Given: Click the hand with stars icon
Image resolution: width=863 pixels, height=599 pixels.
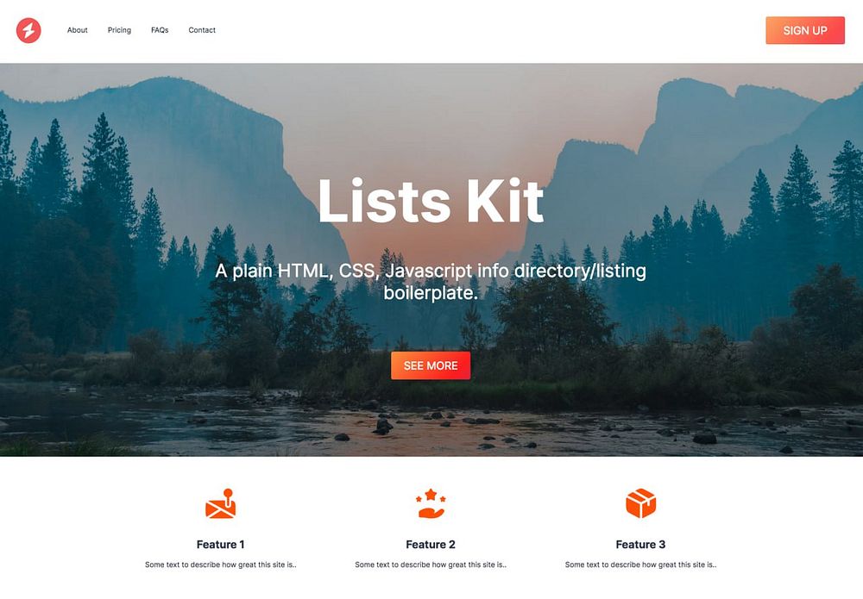Looking at the screenshot, I should point(431,503).
